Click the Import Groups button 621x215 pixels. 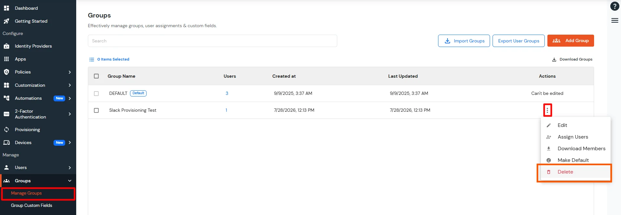pos(464,41)
